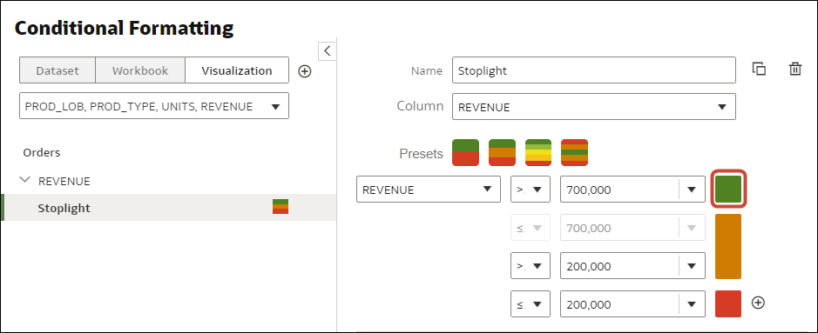Apply the three-color stoplight preset
Image resolution: width=818 pixels, height=333 pixels.
(502, 152)
